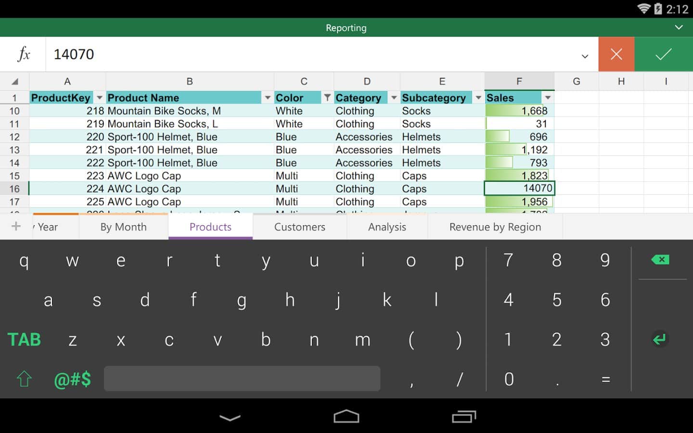Screen dimensions: 693x433
Task: Switch keyboard to @#$ symbols
Action: pyautogui.click(x=73, y=379)
